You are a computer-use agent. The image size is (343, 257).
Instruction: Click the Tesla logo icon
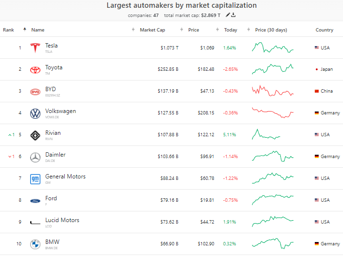coord(35,48)
